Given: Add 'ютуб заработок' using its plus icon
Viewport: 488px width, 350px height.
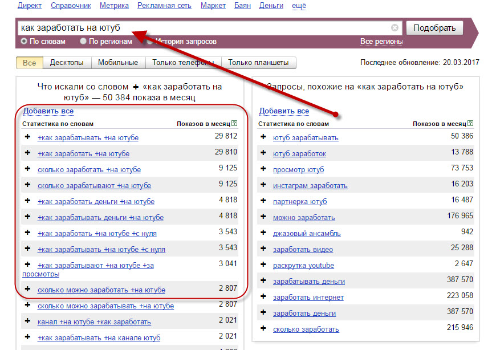Looking at the screenshot, I should point(263,152).
